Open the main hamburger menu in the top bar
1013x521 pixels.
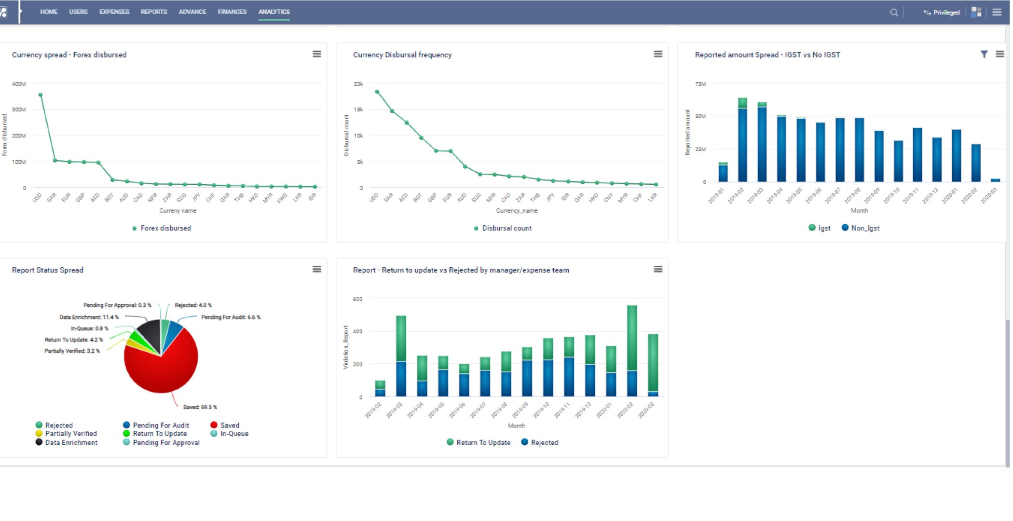[997, 12]
